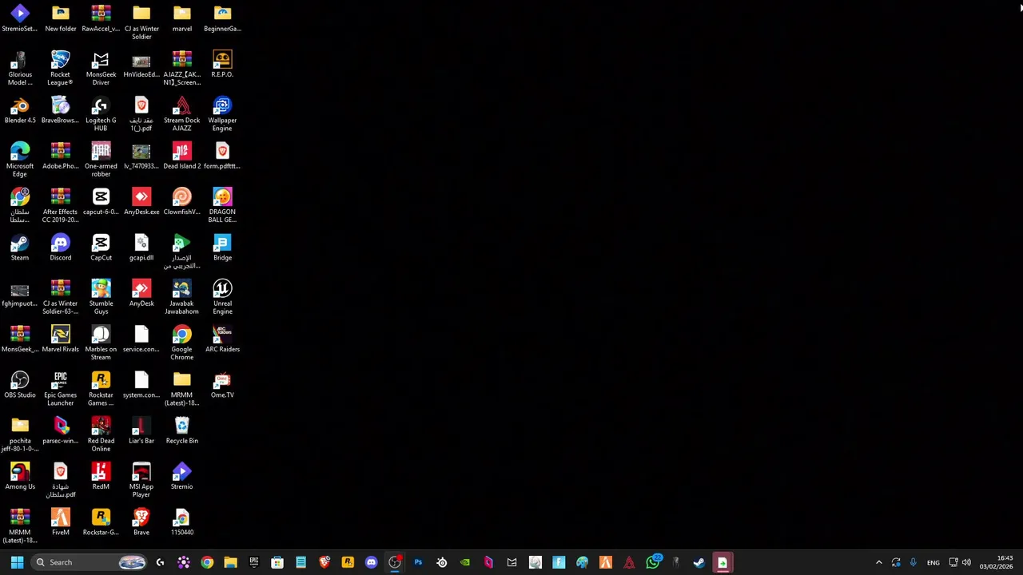Select the Among Us desktop icon
This screenshot has height=575, width=1023.
click(x=20, y=477)
